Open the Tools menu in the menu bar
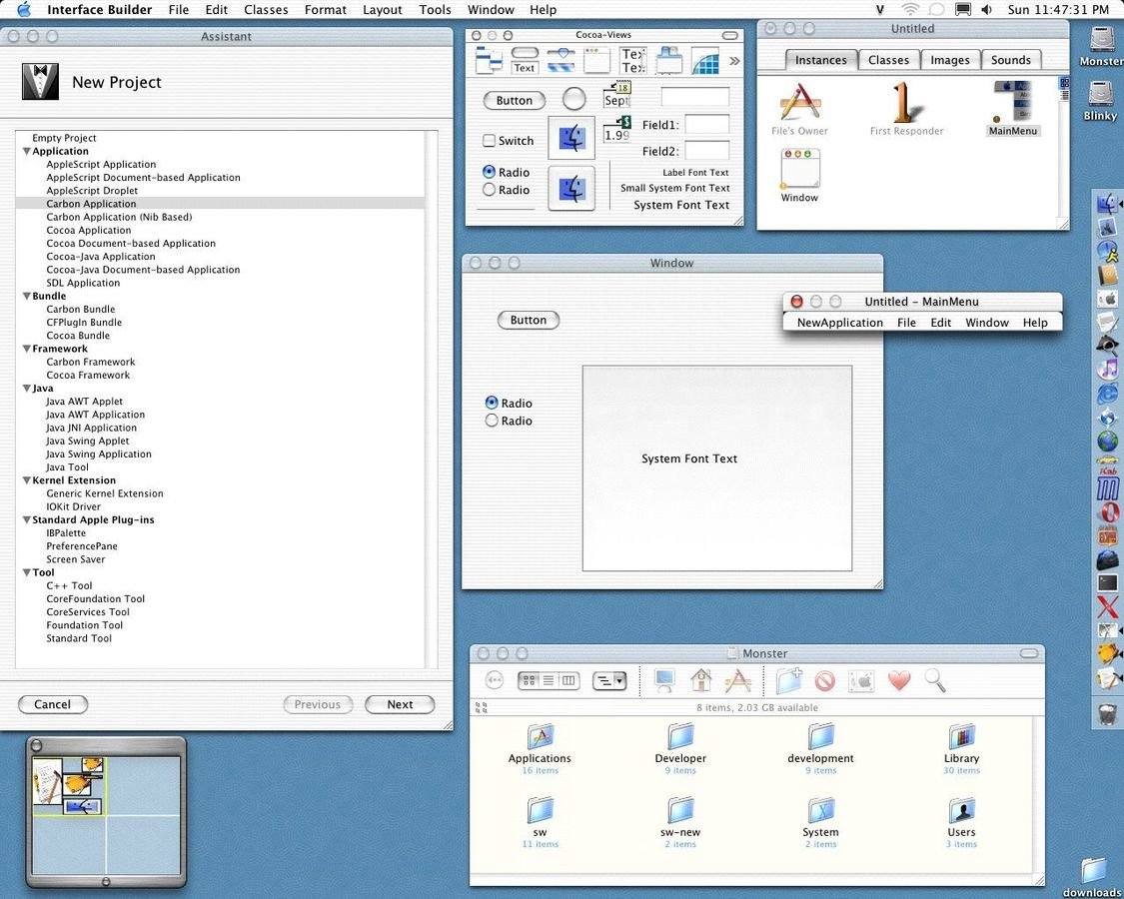Viewport: 1124px width, 899px height. (x=436, y=9)
